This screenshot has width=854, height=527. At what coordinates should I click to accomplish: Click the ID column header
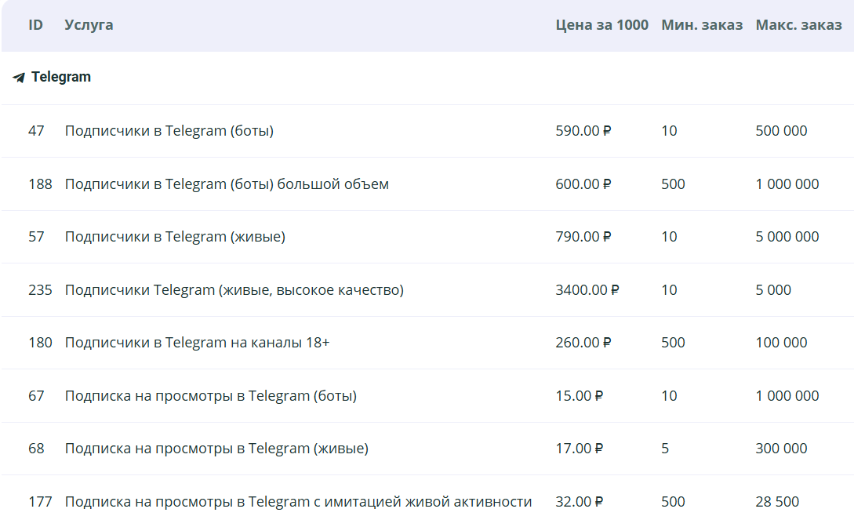35,25
